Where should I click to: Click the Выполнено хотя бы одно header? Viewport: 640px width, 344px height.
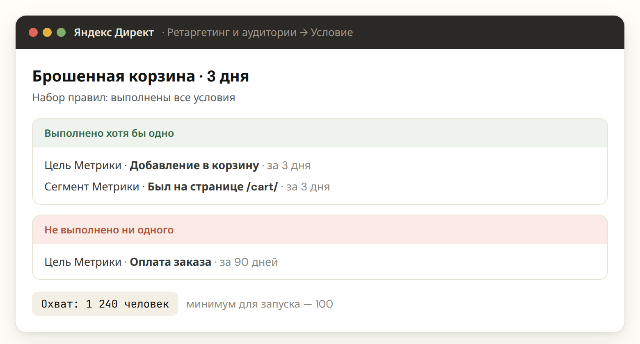tap(320, 133)
